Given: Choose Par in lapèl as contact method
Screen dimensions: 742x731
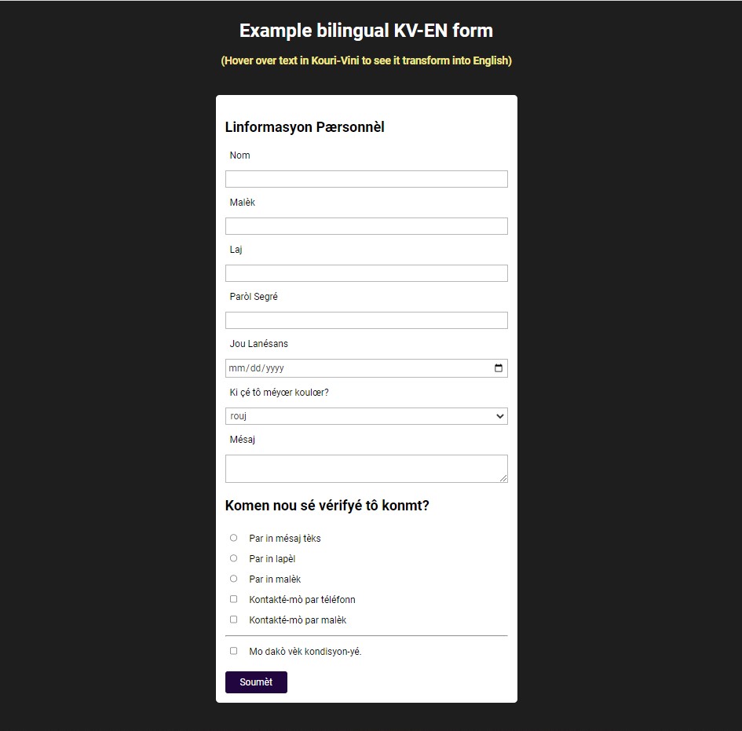Looking at the screenshot, I should click(x=233, y=557).
